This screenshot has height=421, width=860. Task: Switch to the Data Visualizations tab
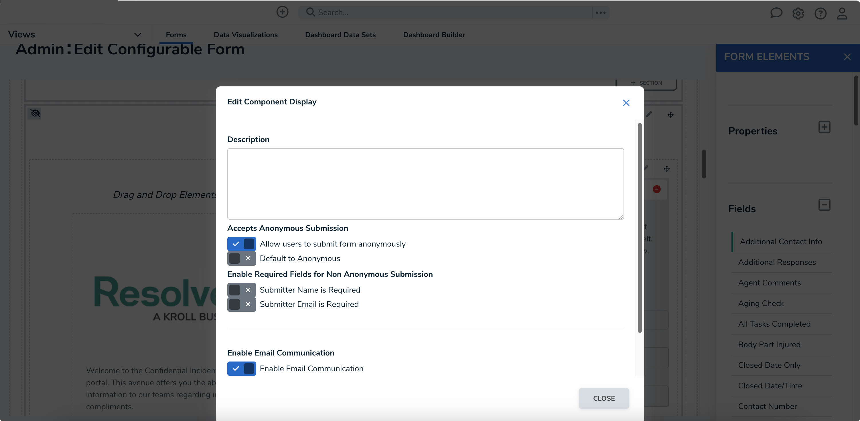tap(245, 35)
